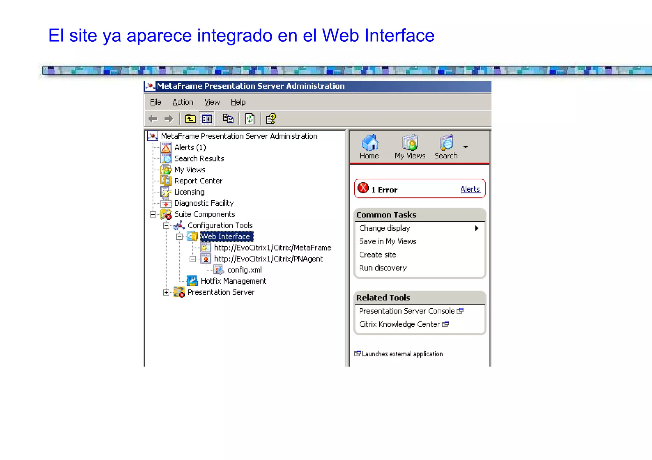
Task: Click the Hotfix Management node icon
Action: click(192, 281)
